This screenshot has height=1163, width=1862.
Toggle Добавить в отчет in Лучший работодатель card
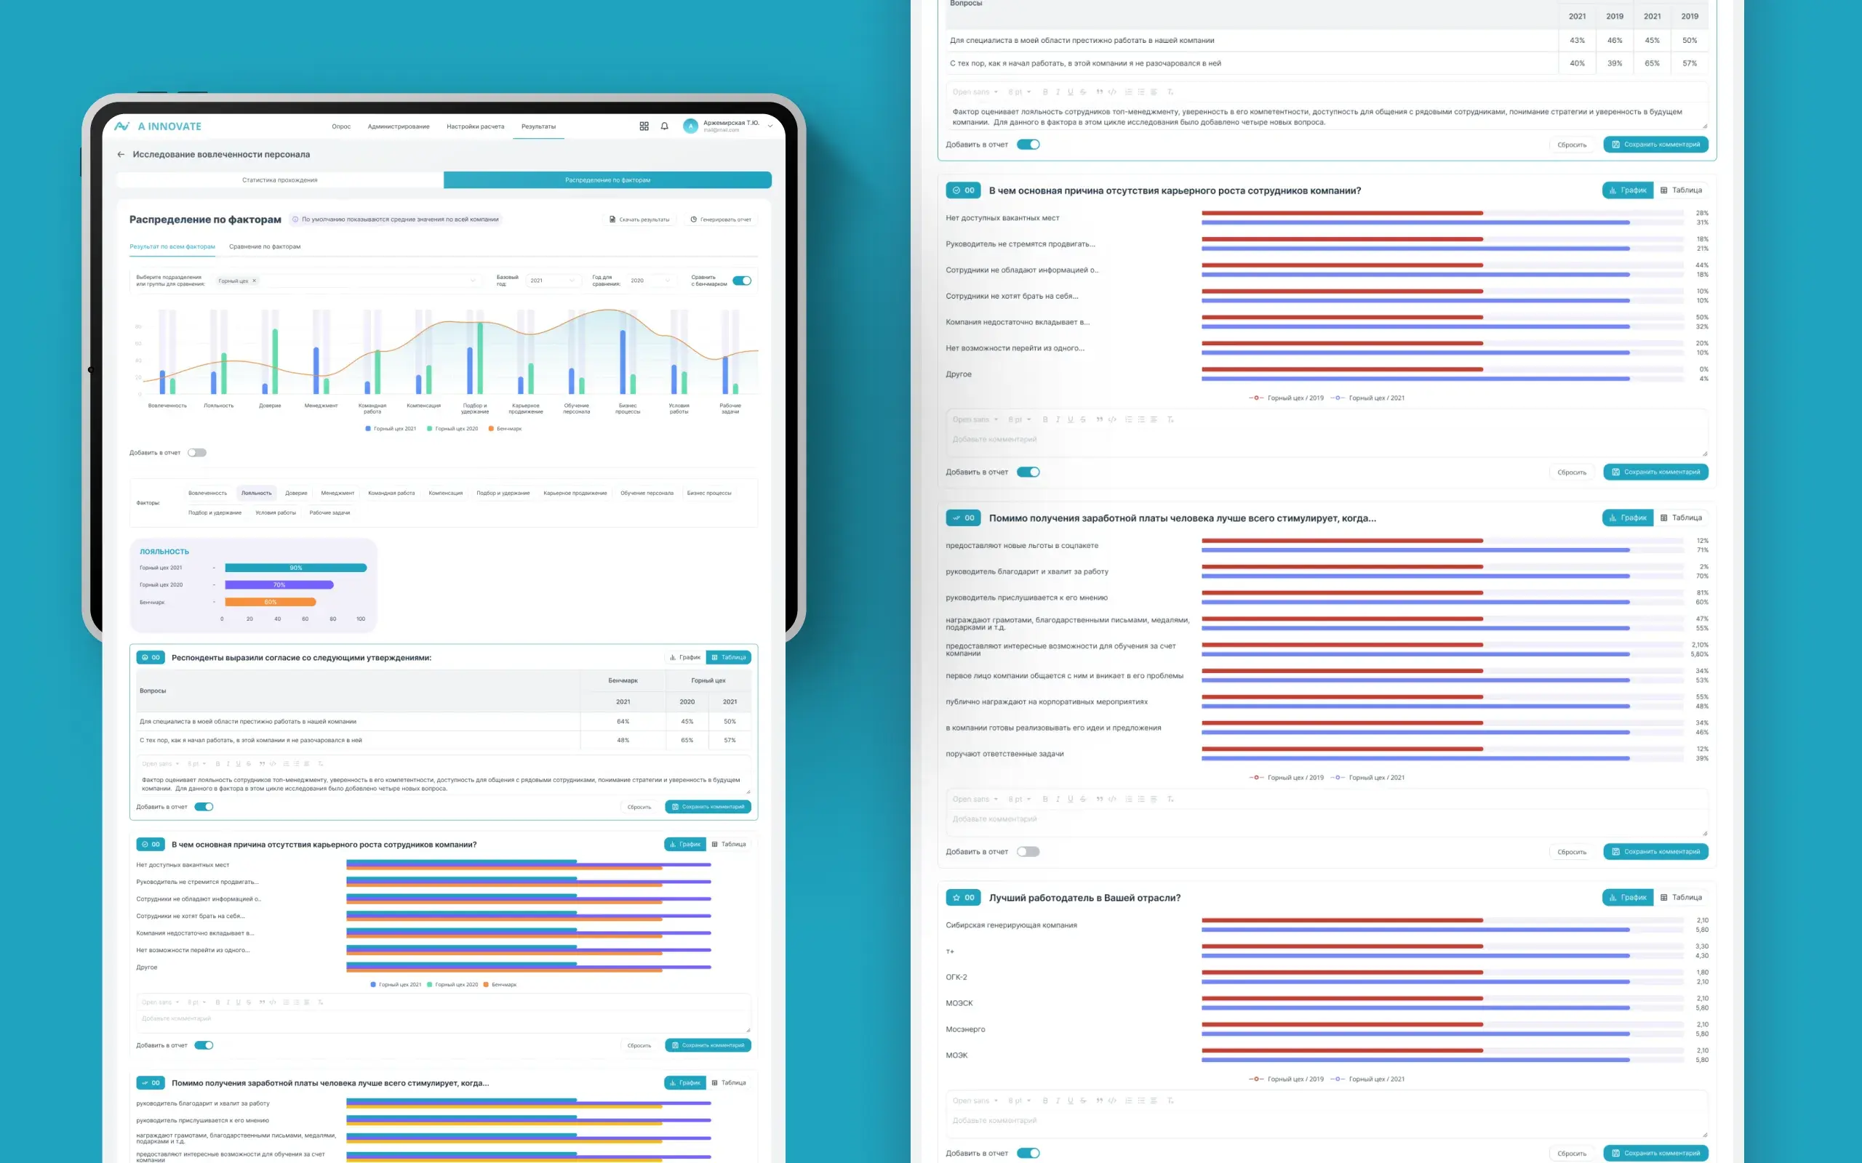coord(1028,1153)
